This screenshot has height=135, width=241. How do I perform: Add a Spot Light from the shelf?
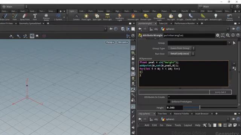point(97,17)
